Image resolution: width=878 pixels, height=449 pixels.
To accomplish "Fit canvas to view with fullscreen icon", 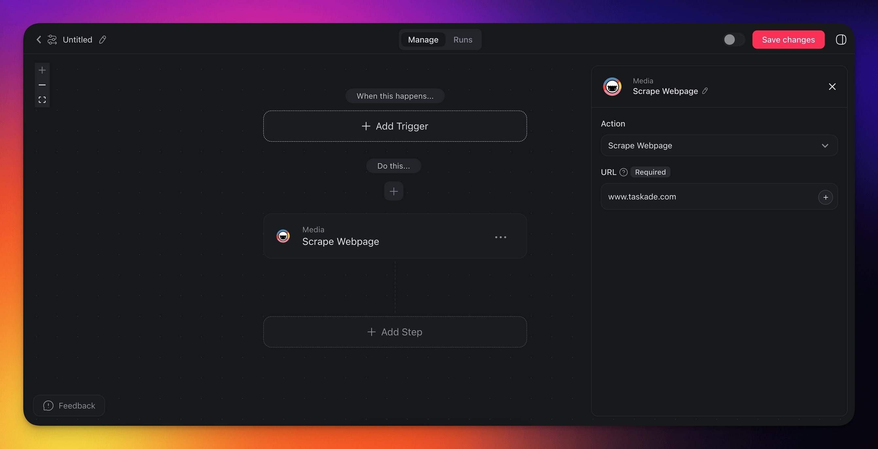I will (x=42, y=100).
